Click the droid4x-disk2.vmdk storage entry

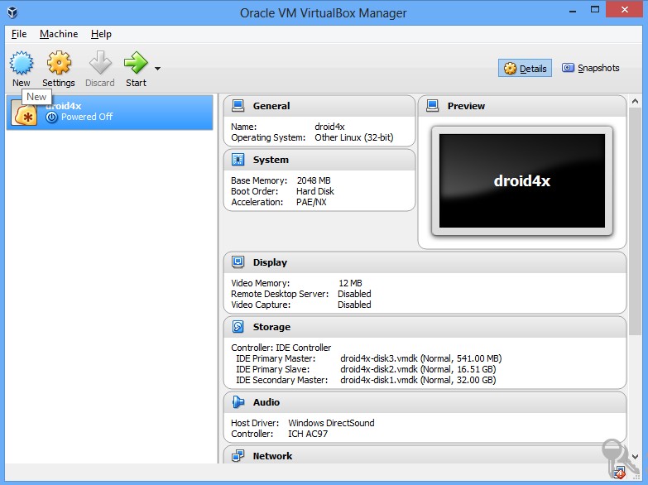click(418, 369)
